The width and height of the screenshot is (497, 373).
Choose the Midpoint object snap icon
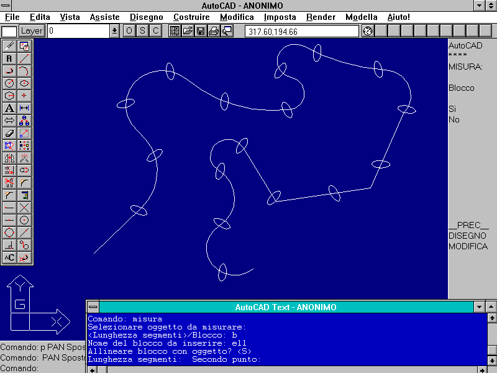pos(9,220)
